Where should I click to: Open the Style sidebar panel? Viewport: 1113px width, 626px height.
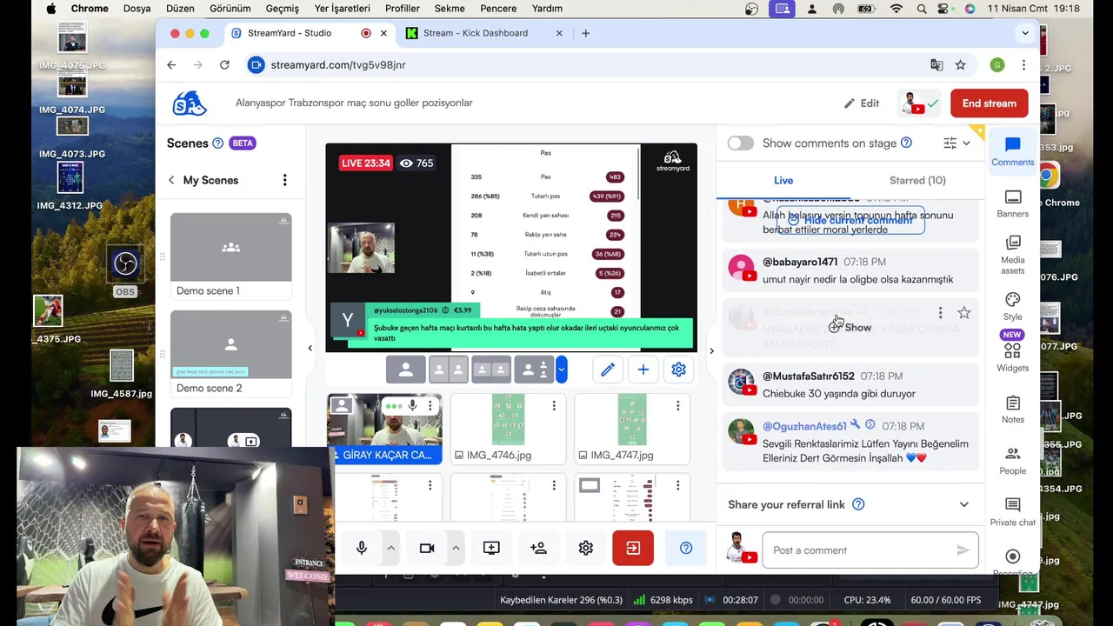1012,306
